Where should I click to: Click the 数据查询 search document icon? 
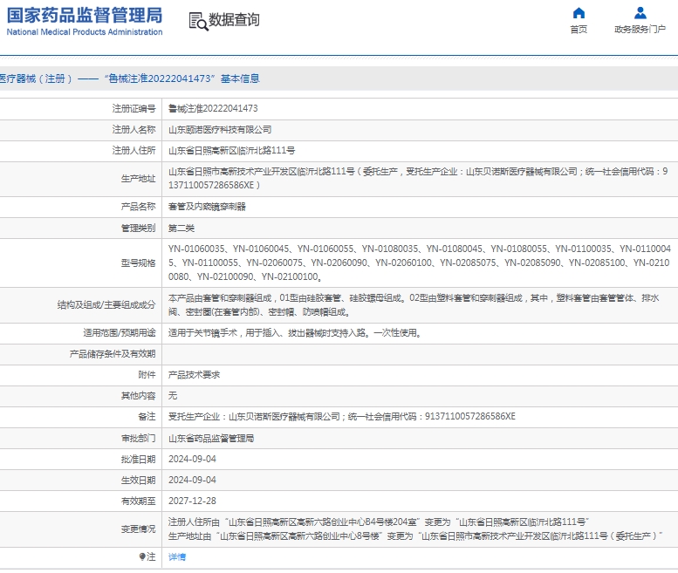click(198, 21)
